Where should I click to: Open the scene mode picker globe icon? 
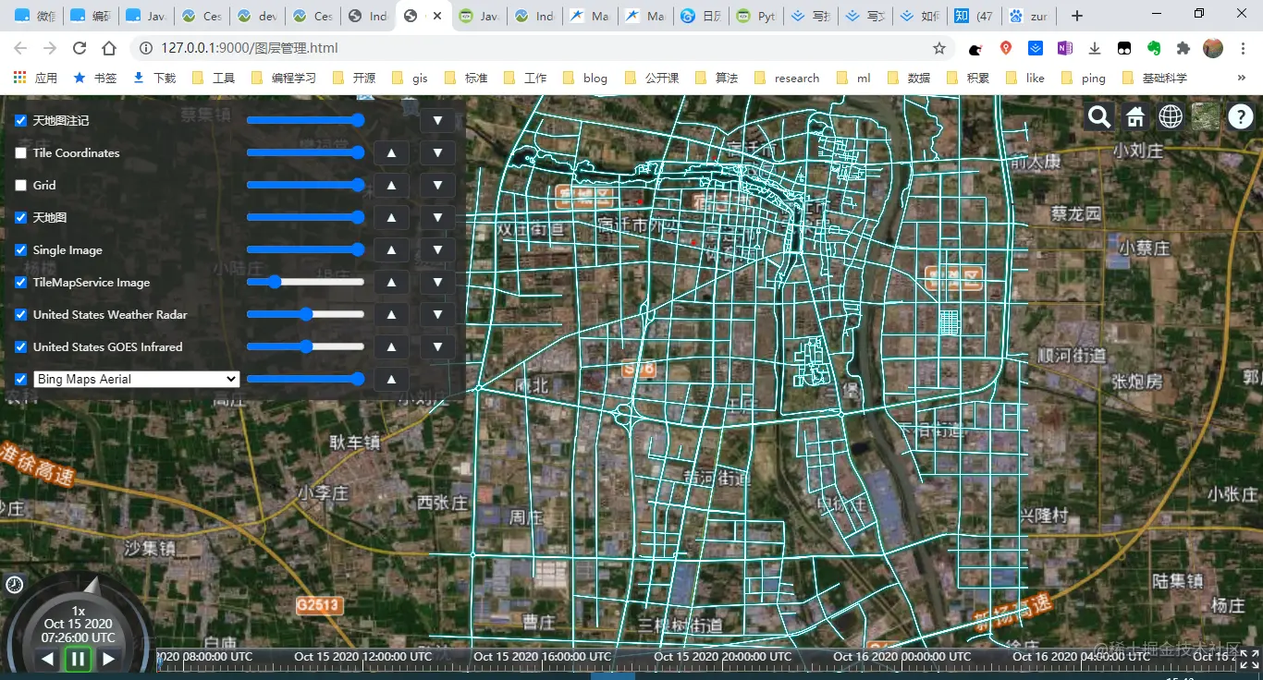pos(1170,117)
